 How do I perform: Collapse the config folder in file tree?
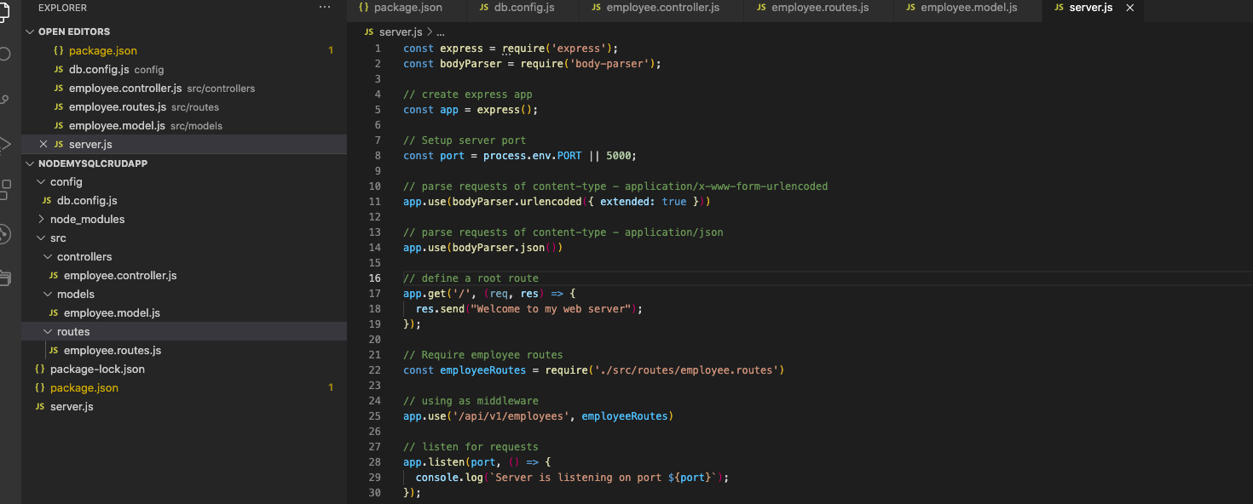click(x=42, y=182)
